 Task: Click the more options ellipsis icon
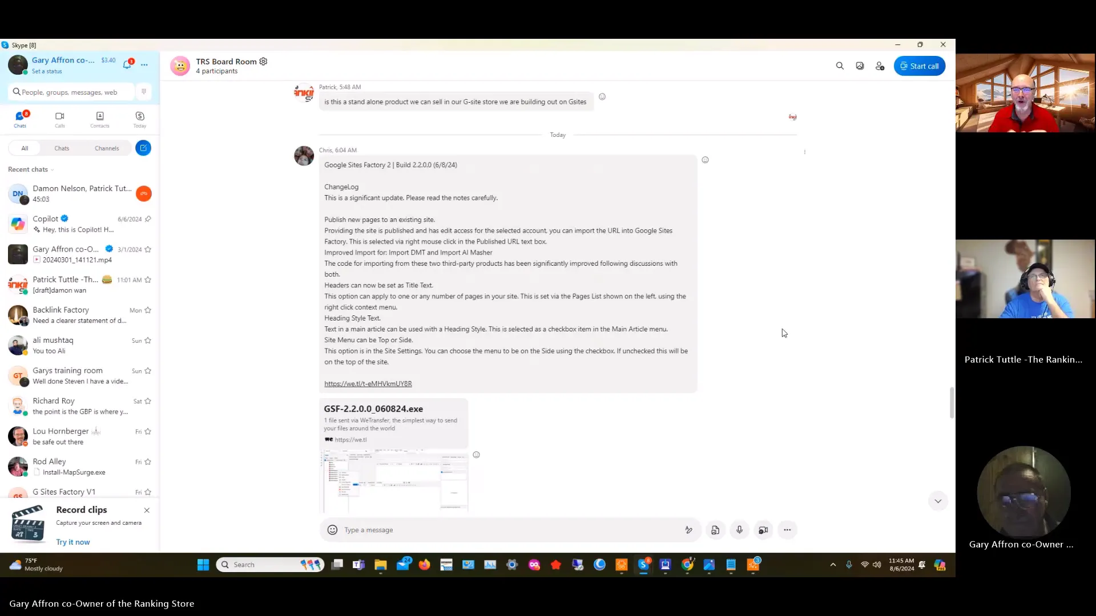(x=787, y=529)
